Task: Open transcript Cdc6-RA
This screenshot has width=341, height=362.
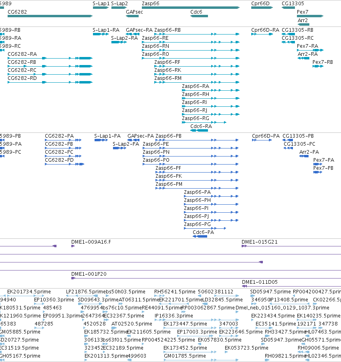Action: click(x=201, y=126)
